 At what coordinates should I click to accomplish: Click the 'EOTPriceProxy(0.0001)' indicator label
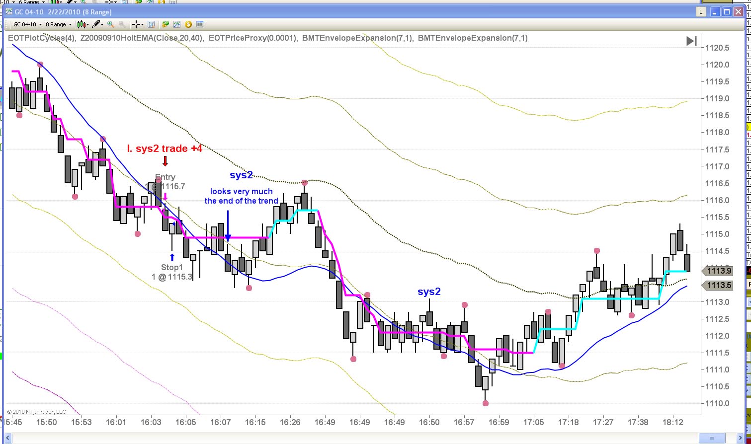(253, 38)
